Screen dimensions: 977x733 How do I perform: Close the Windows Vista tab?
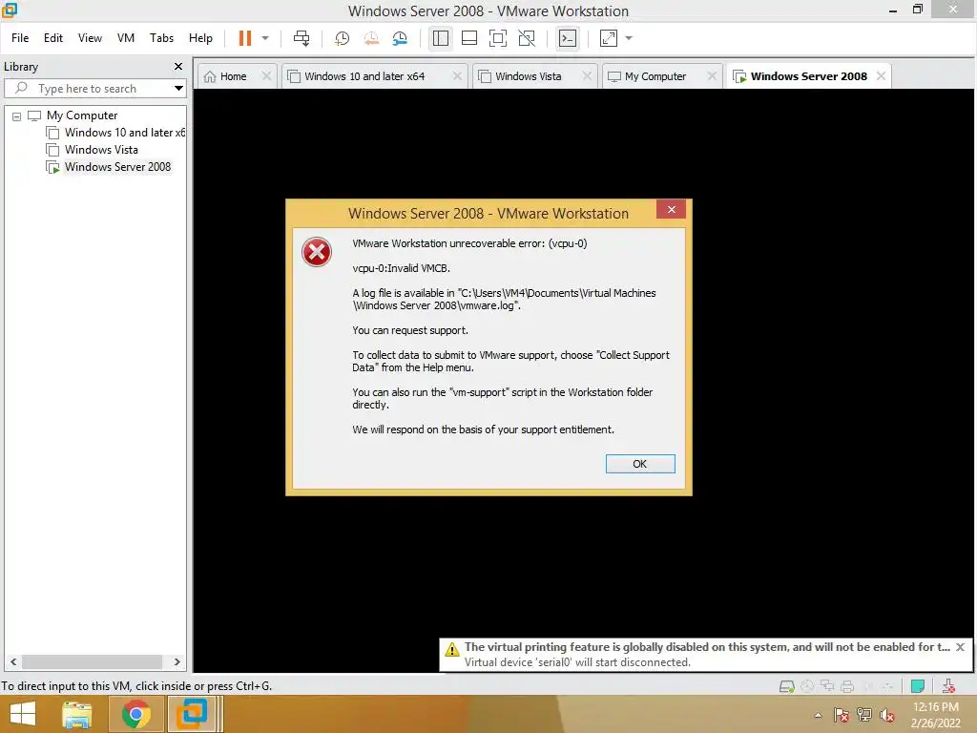(587, 75)
